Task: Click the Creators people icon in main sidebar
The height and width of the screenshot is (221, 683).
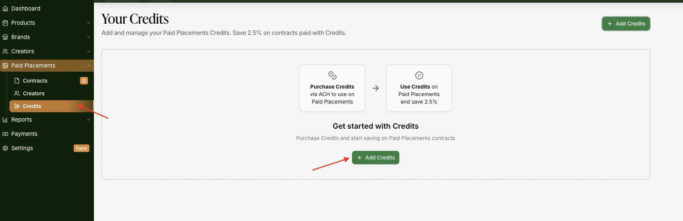Action: (5, 51)
